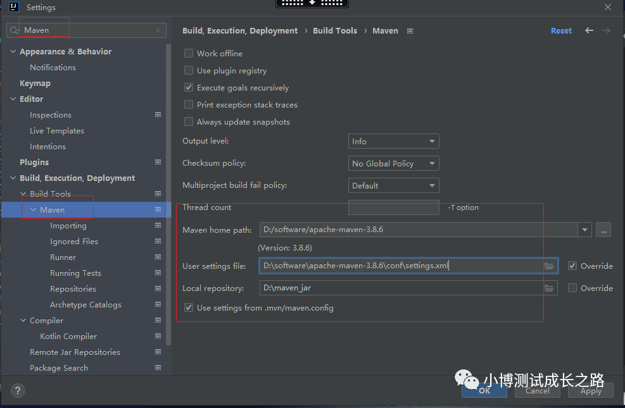Click the project-level settings icon on Inspections row

point(158,114)
